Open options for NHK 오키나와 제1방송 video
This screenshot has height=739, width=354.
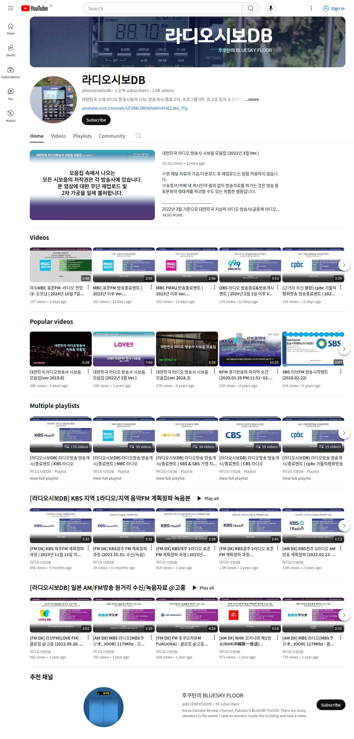(x=277, y=637)
